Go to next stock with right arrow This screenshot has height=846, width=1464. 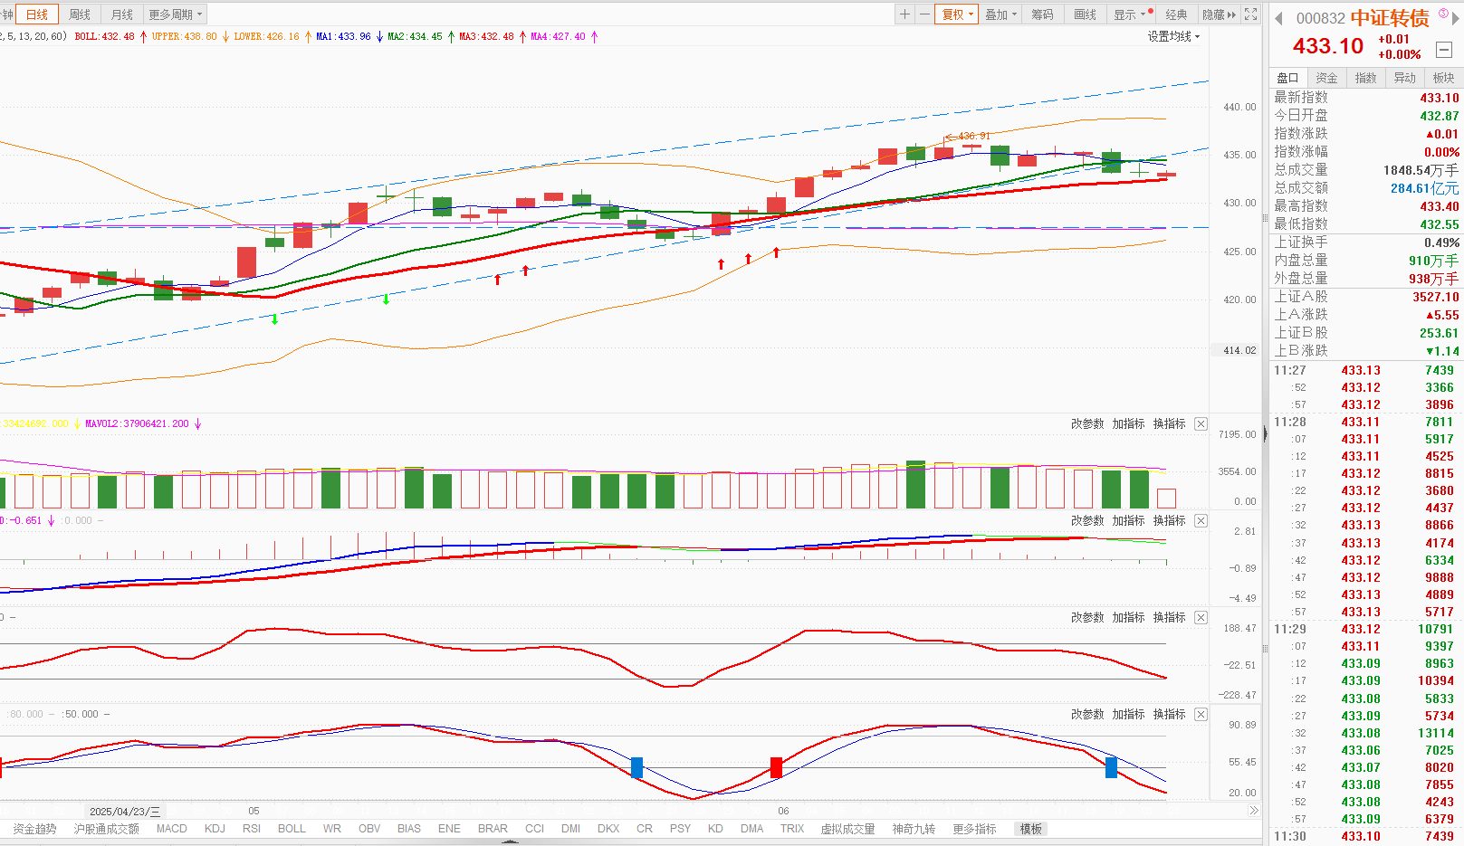tap(1456, 18)
